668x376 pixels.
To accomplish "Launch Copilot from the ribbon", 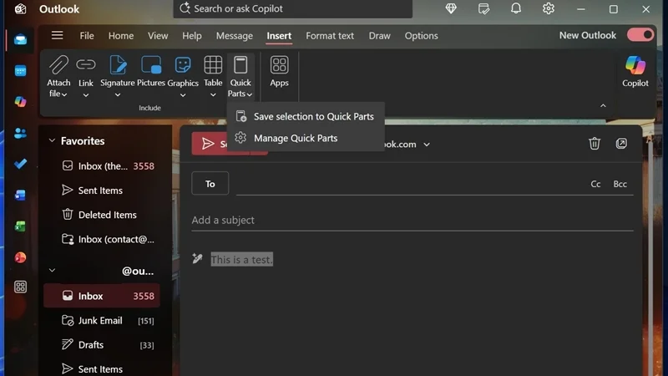I will click(635, 72).
